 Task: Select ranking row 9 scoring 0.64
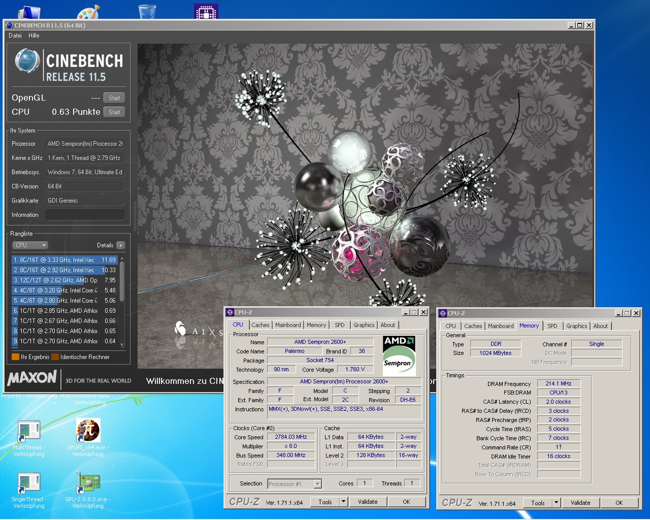[65, 341]
